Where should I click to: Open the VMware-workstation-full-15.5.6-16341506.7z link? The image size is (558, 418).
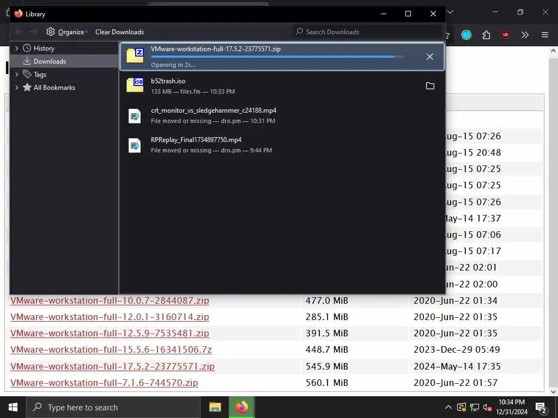[111, 350]
